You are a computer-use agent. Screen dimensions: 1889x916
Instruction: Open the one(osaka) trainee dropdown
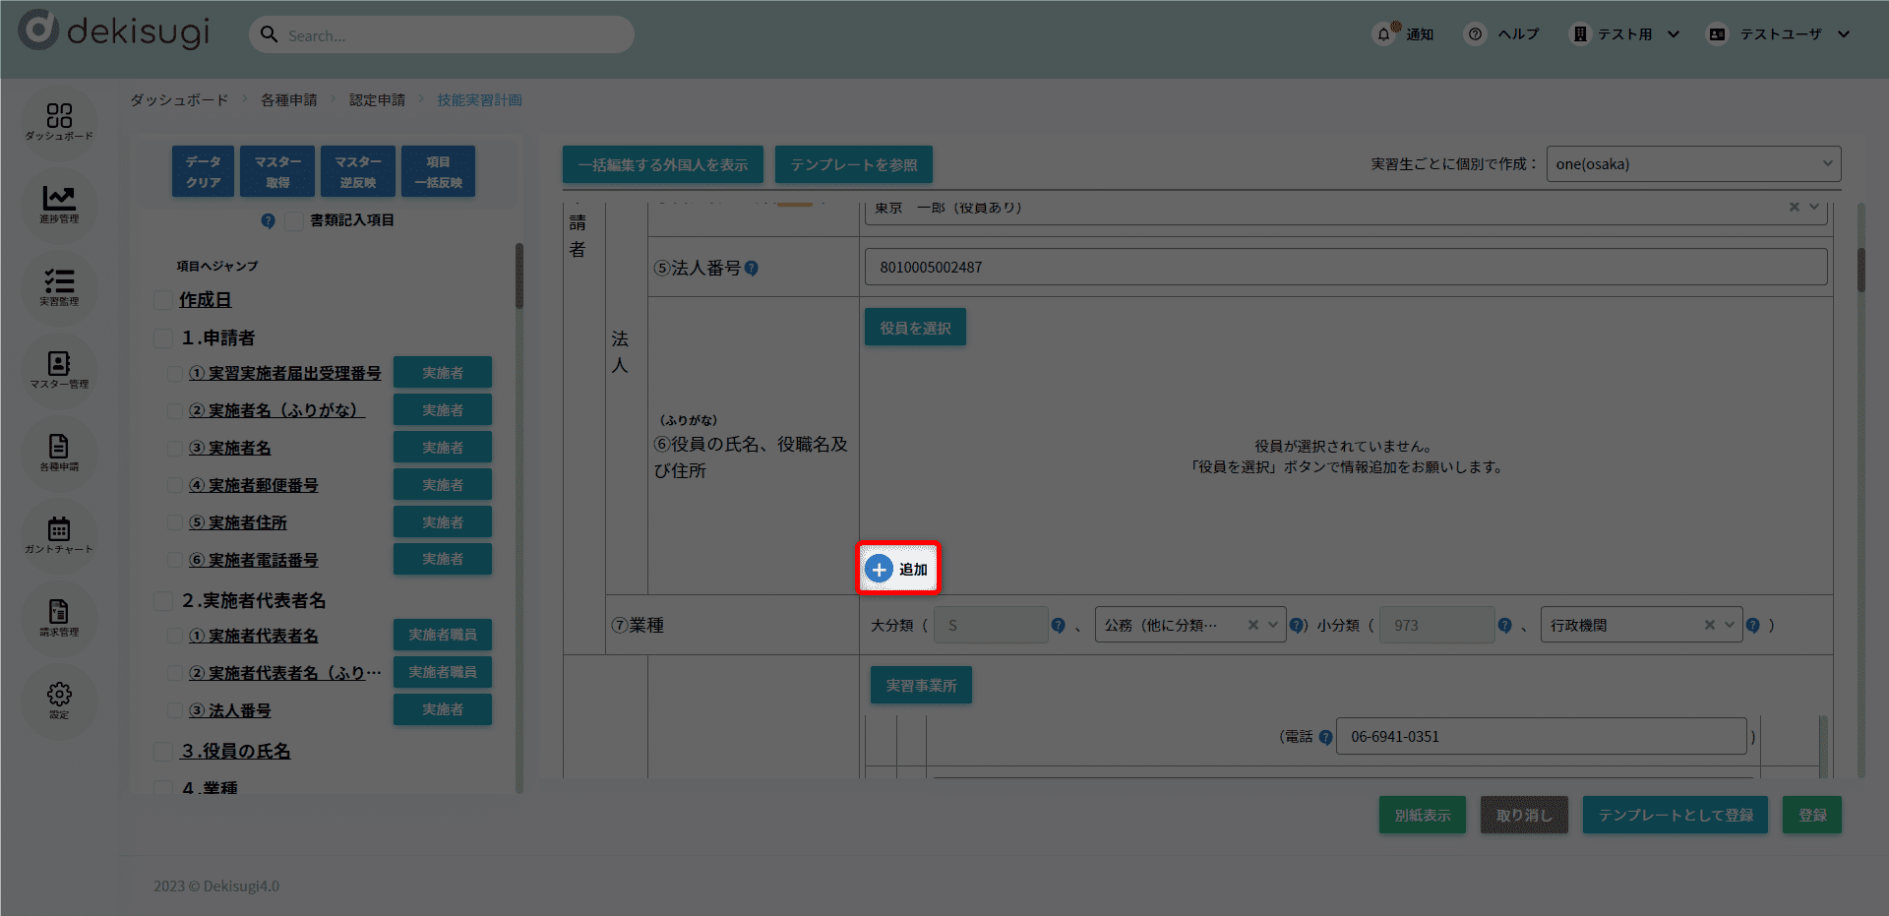[x=1692, y=164]
